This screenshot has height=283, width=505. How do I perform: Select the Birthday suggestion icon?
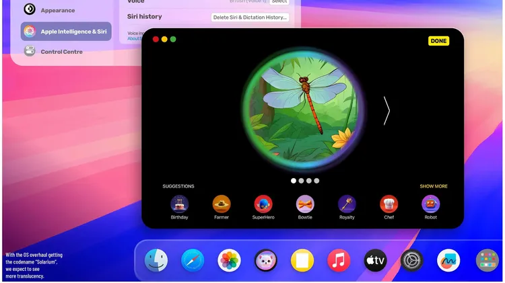(179, 204)
